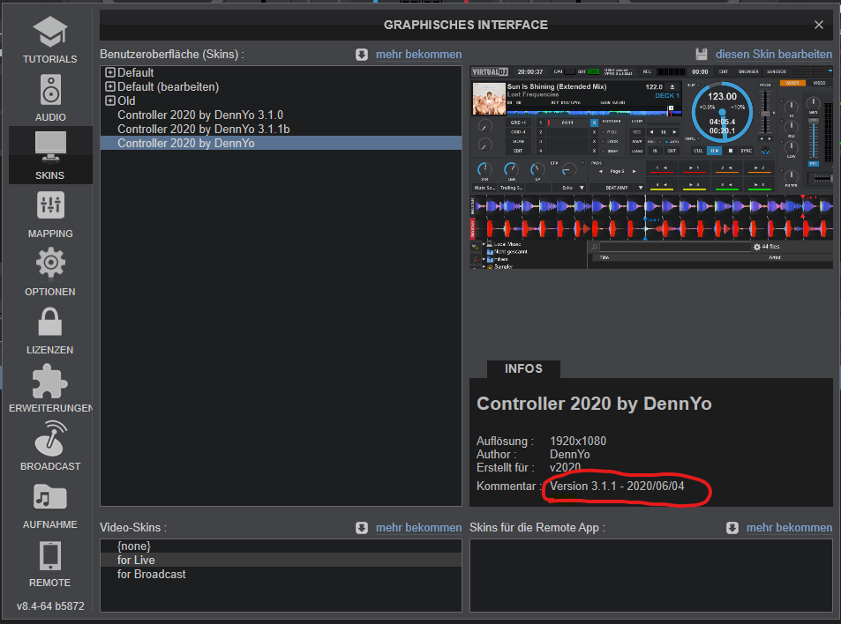Click 'mehr bekommen' link for Video-Skins
841x624 pixels.
point(418,528)
